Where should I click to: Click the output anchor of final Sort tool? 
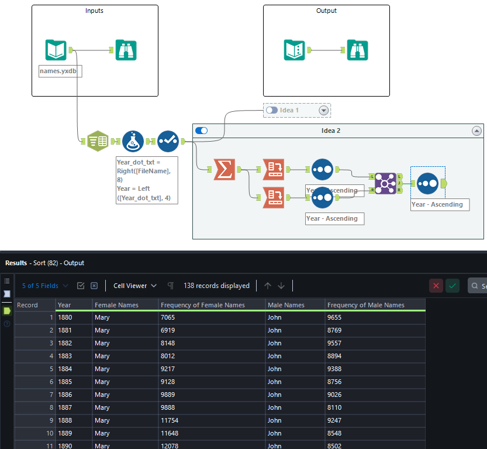pos(444,183)
